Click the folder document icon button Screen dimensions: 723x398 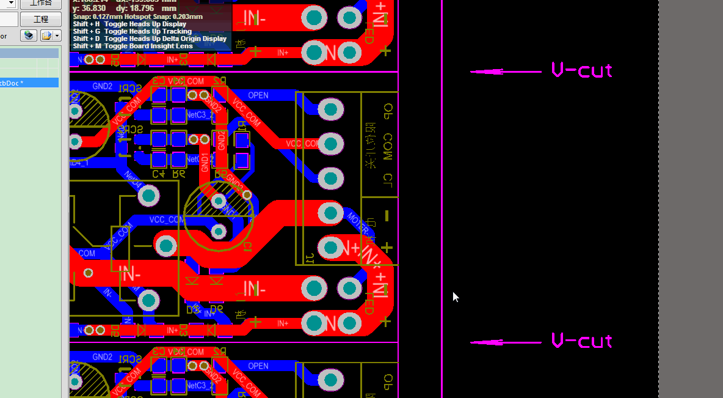tap(46, 36)
